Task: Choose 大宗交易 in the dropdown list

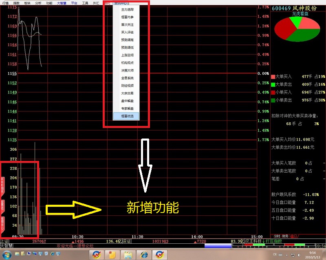Action: (126, 93)
